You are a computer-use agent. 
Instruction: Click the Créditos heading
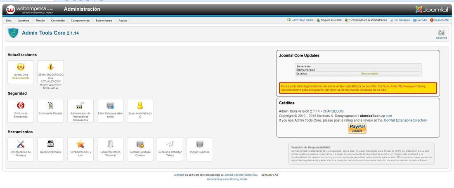pos(287,103)
